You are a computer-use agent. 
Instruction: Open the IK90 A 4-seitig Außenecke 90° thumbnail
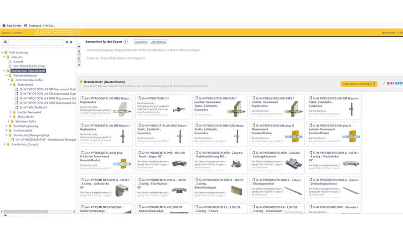[121, 191]
